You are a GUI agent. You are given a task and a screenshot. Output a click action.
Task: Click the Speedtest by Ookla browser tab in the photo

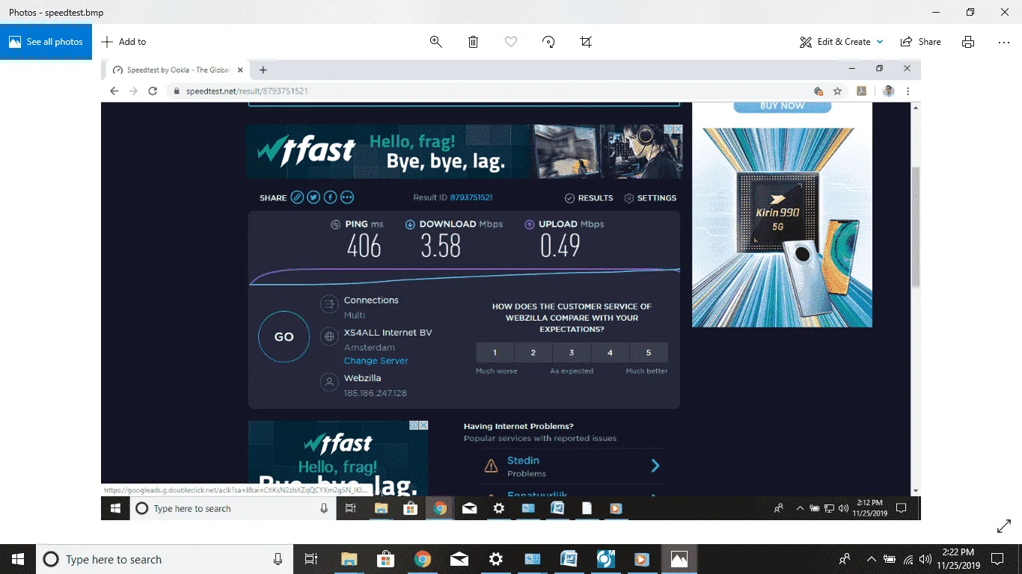[x=177, y=70]
